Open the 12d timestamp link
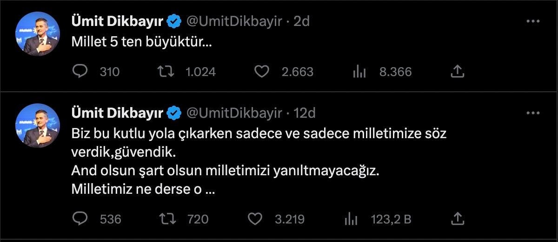558x242 pixels. pyautogui.click(x=305, y=113)
